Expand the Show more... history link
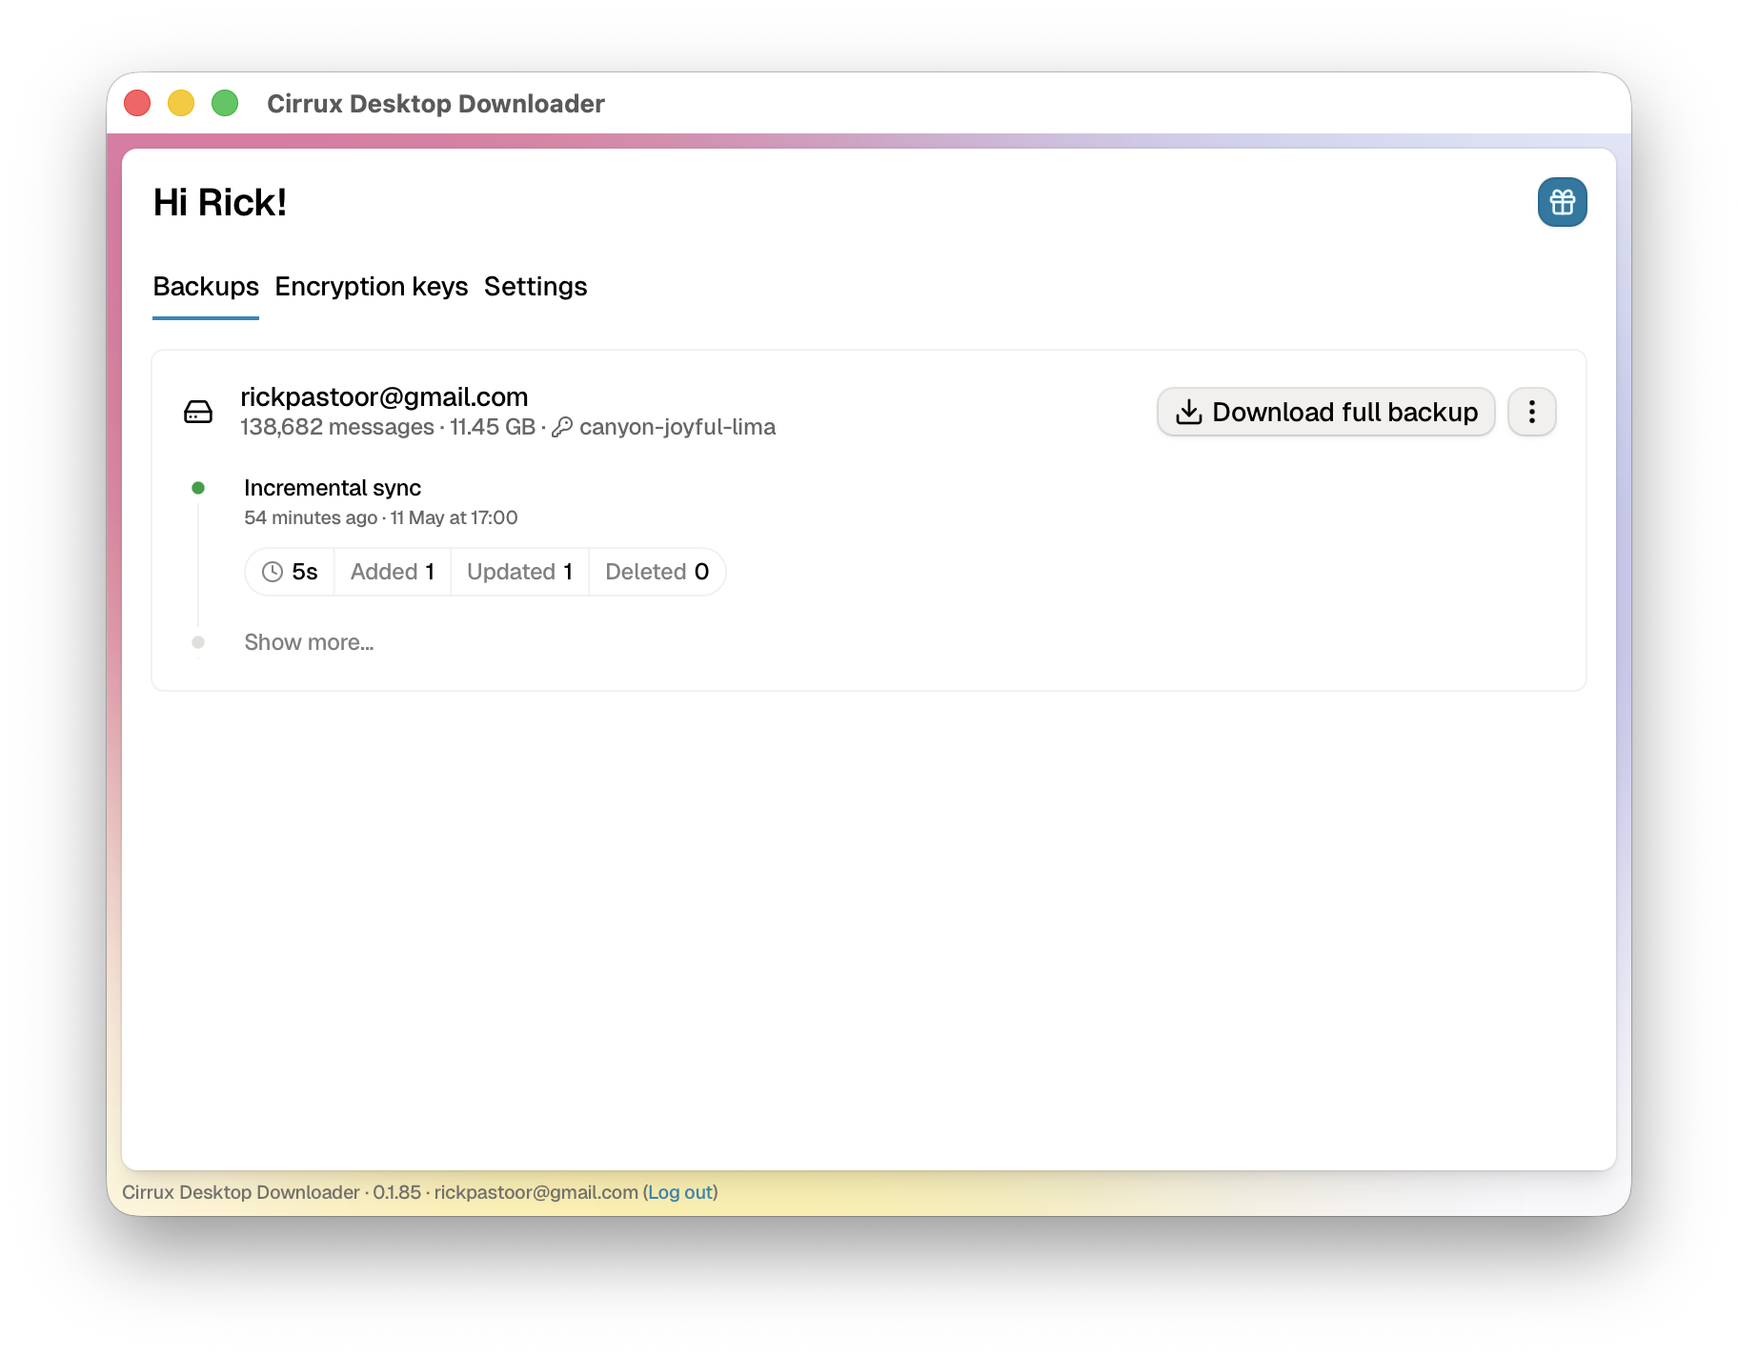Screen dimensions: 1738x1357 (x=309, y=642)
